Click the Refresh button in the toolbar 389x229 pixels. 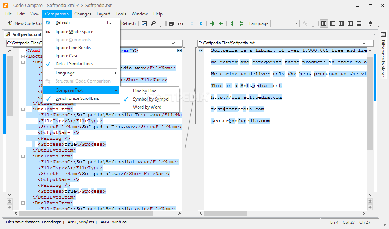(x=128, y=23)
